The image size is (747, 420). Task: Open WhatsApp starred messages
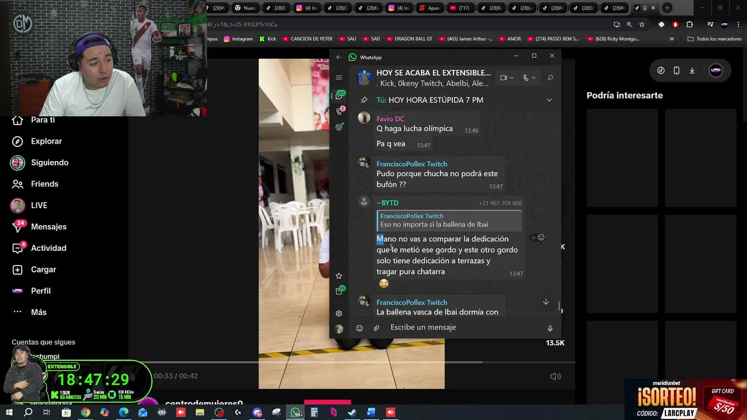tap(338, 276)
